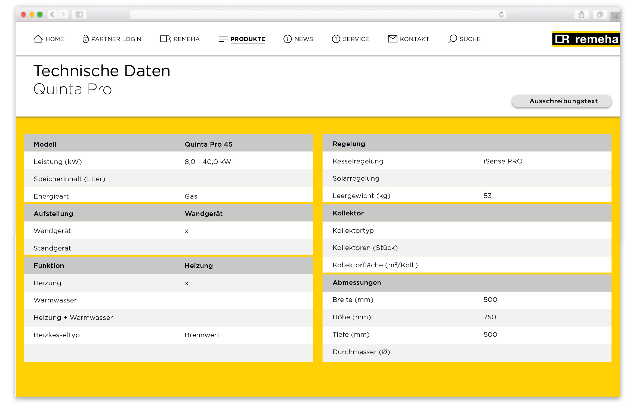Click the Standgerät row label

coord(52,248)
